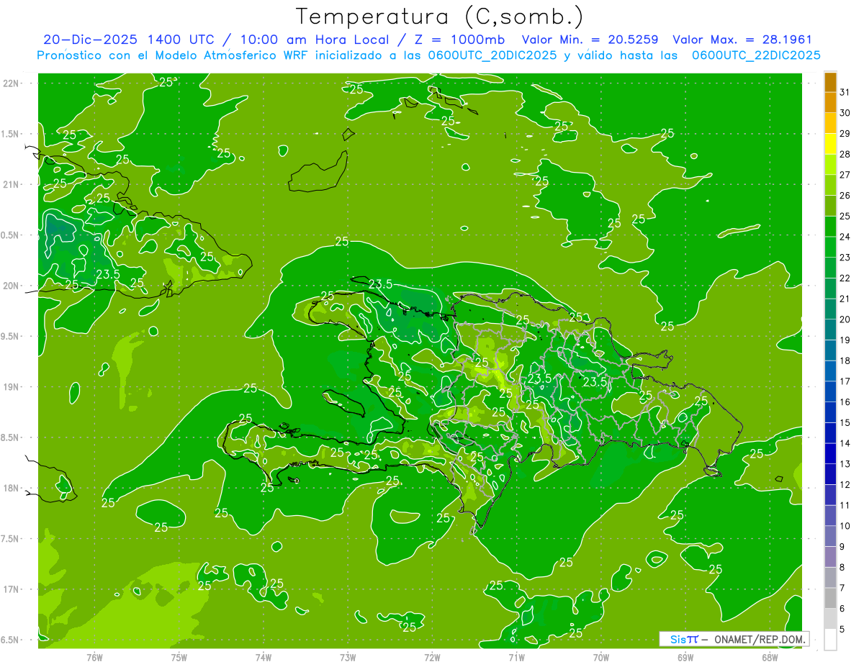Click the "76W" longitude label
864x667 pixels.
click(x=94, y=657)
